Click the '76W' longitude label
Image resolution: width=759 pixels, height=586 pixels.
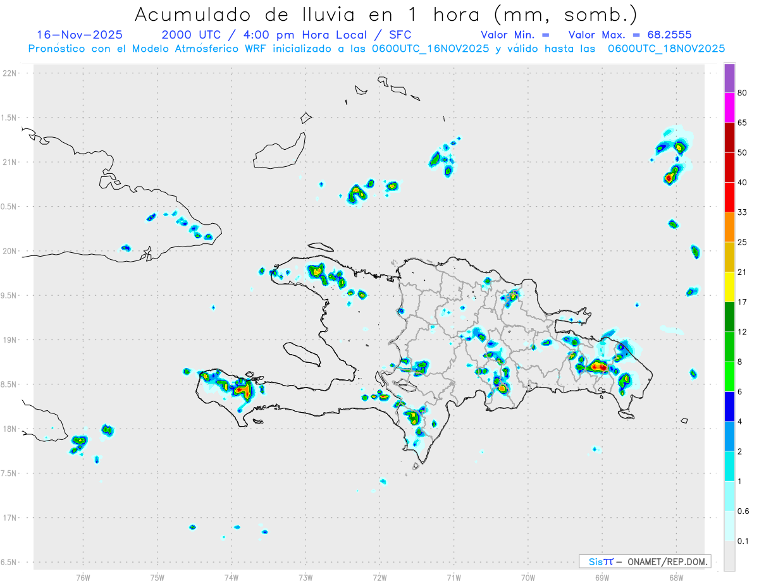pos(83,578)
